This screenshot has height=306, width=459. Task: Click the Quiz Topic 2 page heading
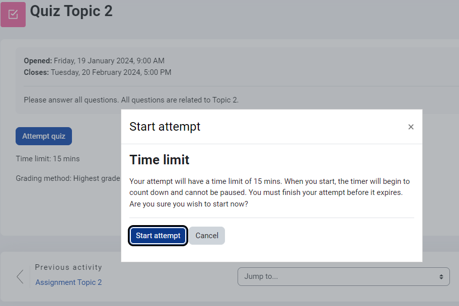71,11
